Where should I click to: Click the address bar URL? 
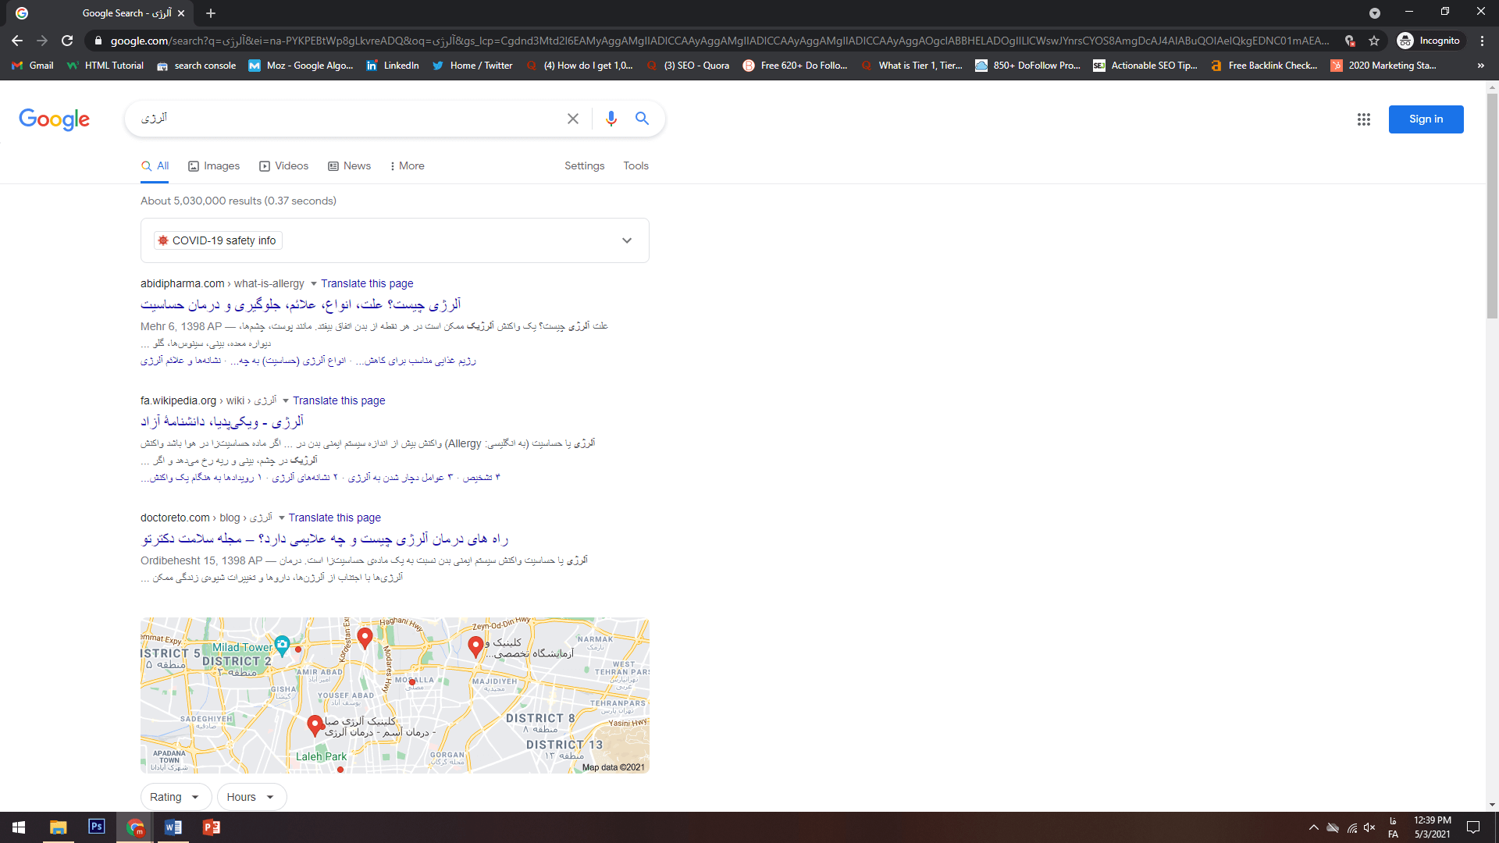(718, 41)
